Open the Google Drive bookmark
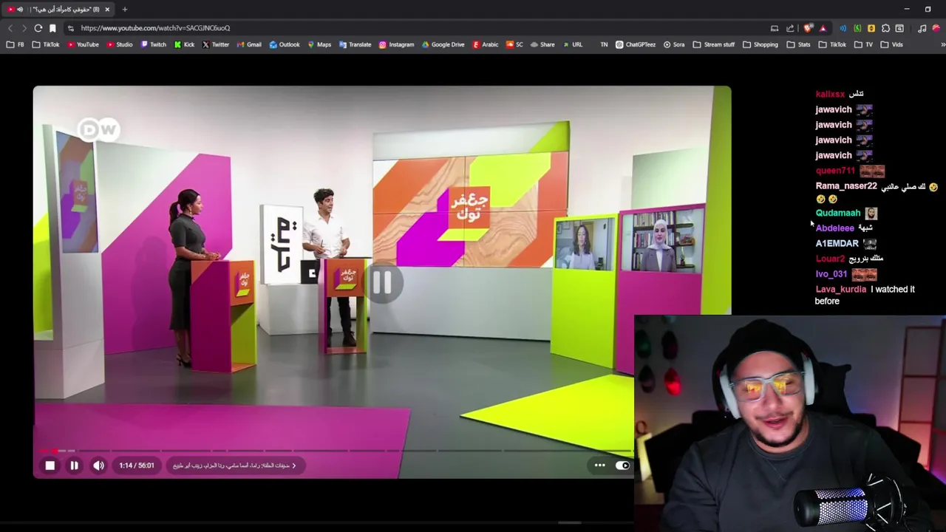 coord(443,44)
